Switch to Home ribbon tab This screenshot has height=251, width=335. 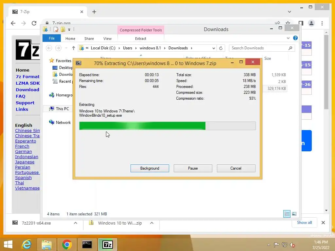pyautogui.click(x=70, y=39)
